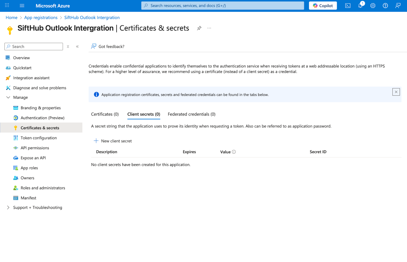Viewport: 407px width, 262px height.
Task: Open Cloud Shell terminal icon
Action: 348,6
